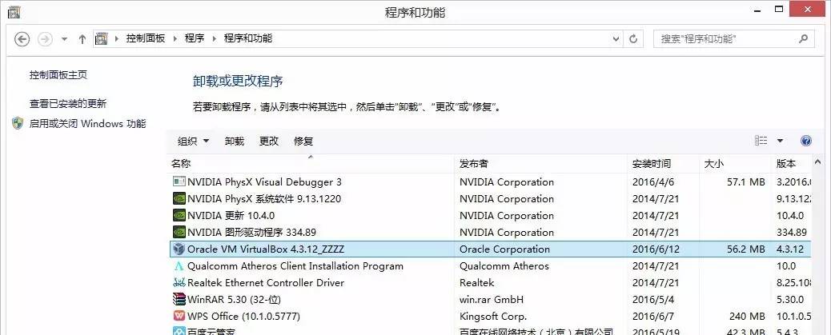
Task: Select WinRAR 5.30 (32-位) entry
Action: point(234,300)
